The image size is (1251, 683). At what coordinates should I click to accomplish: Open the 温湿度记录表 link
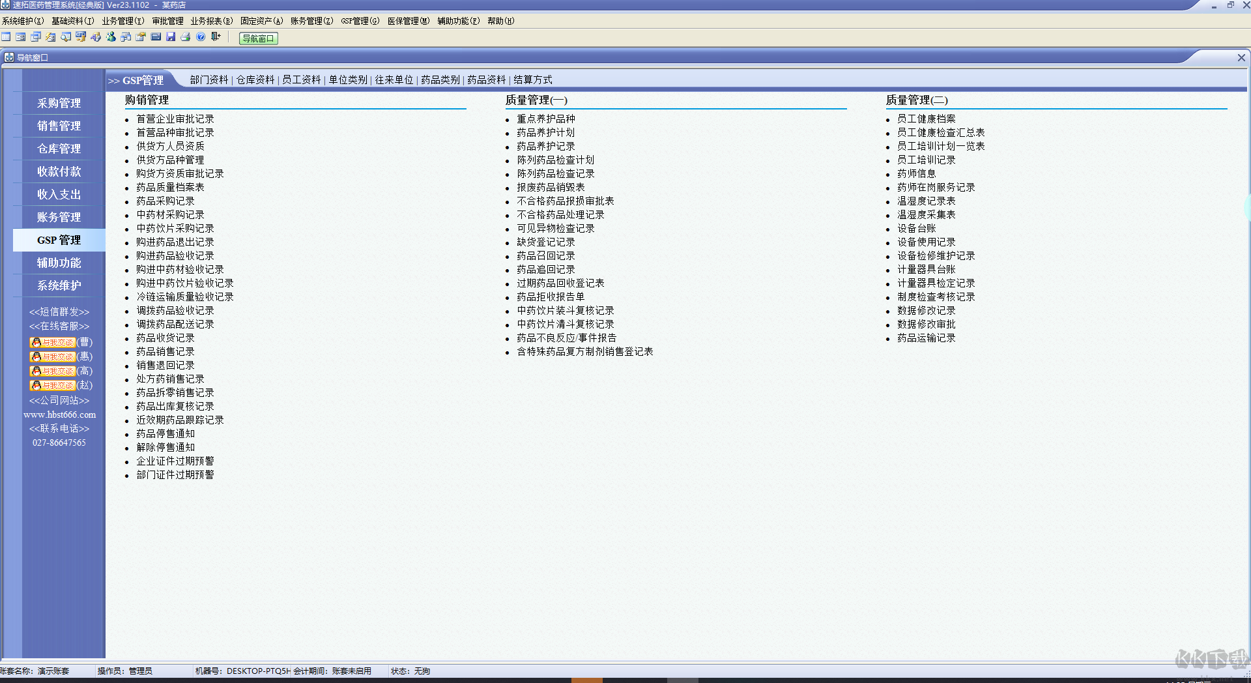[x=926, y=201]
